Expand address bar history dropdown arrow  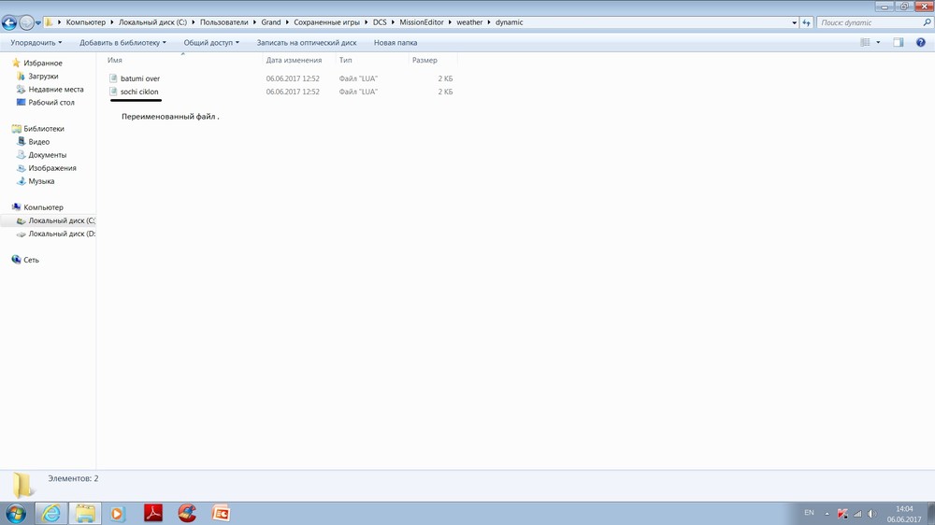[794, 22]
